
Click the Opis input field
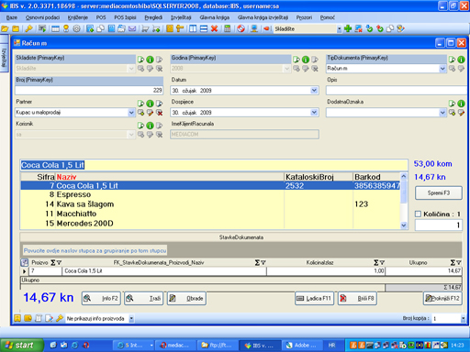(x=397, y=91)
